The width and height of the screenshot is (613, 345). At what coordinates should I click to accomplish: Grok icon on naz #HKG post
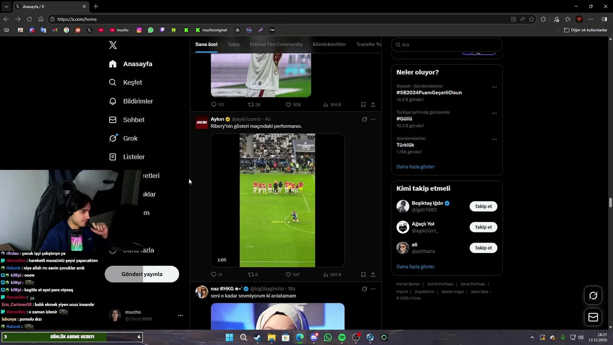coord(364,289)
